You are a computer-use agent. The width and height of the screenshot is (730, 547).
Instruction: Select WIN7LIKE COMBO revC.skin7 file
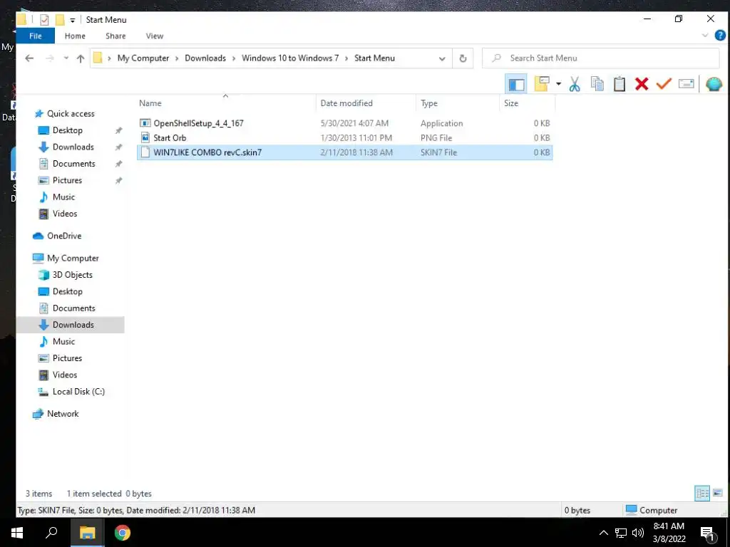click(344, 152)
